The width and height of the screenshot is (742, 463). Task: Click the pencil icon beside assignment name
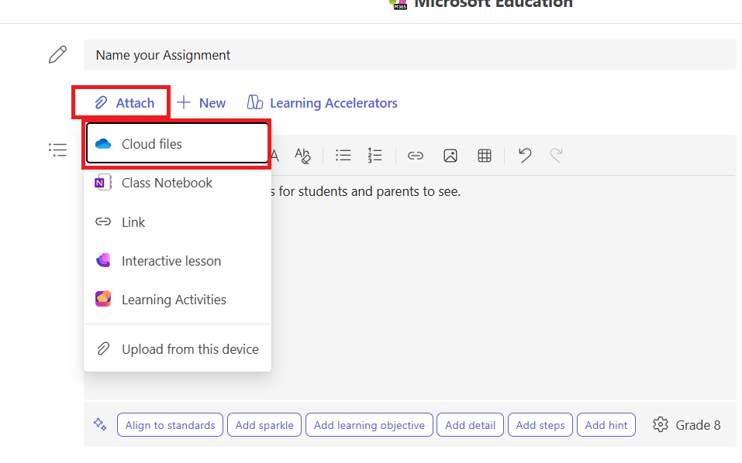[x=57, y=55]
